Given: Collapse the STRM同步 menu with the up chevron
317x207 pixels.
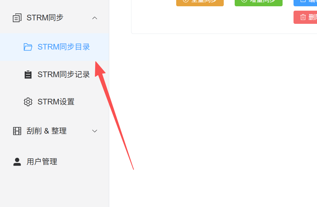Looking at the screenshot, I should pyautogui.click(x=95, y=18).
